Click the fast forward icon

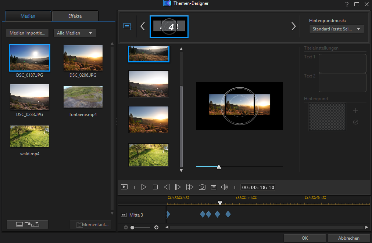click(x=190, y=187)
